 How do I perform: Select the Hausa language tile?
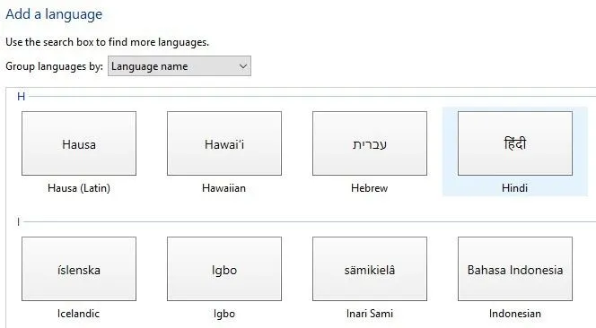click(79, 143)
